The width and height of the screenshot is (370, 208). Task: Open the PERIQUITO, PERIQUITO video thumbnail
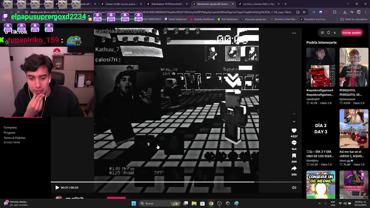354,67
